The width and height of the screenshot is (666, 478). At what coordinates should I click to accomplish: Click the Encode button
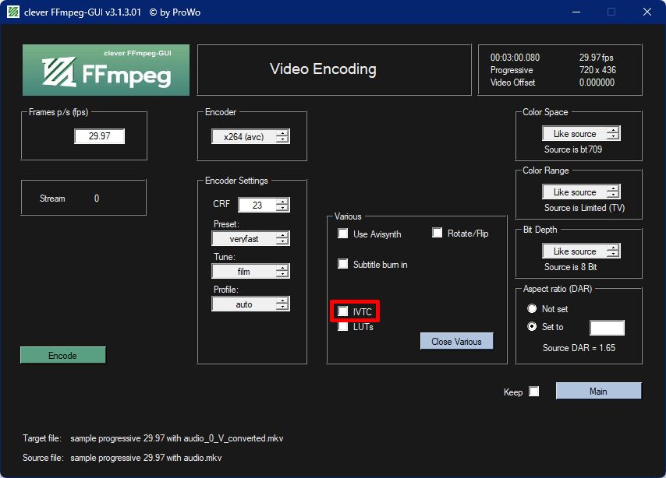63,355
